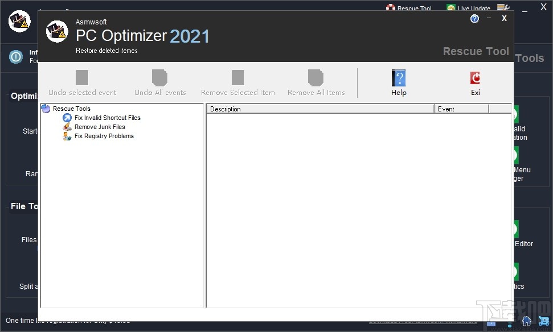Viewport: 553px width, 332px height.
Task: Open Help using the question mark icon
Action: click(398, 78)
